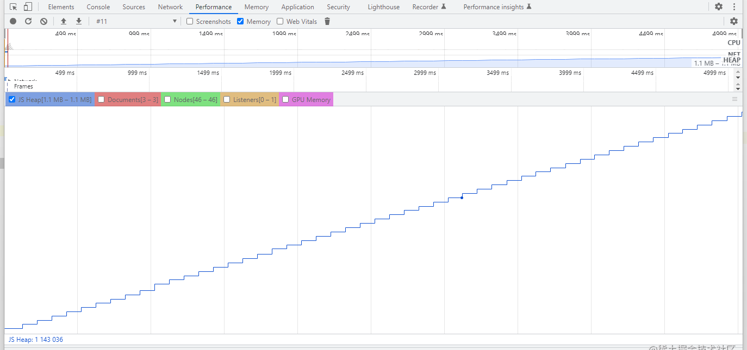Screen dimensions: 747x350
Task: Enable the Web Vitals checkbox
Action: [x=280, y=21]
